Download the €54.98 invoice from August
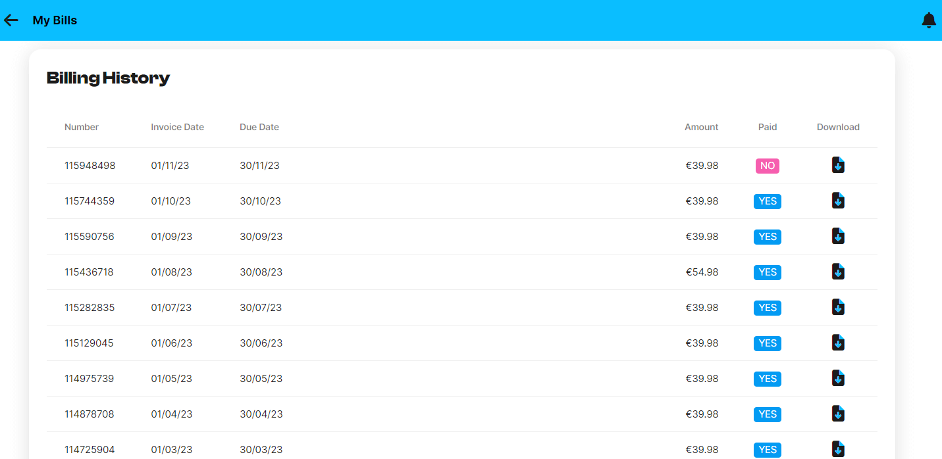This screenshot has height=459, width=942. (838, 272)
